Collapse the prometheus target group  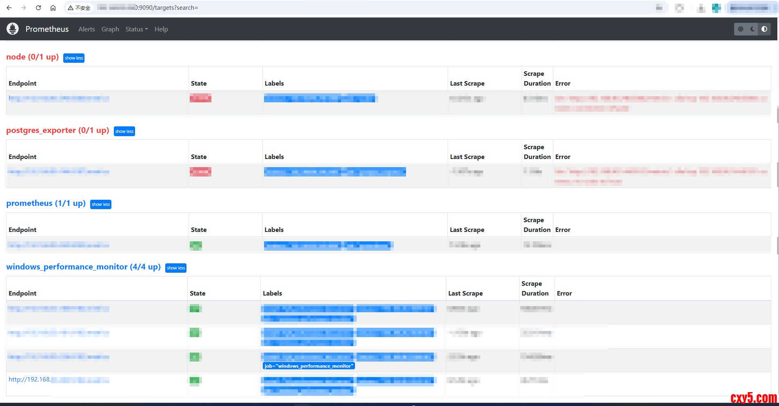[101, 204]
